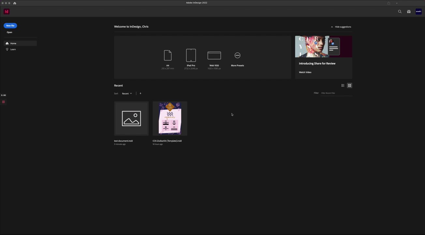The image size is (425, 235).
Task: Click the CCK-ZodiacKit-(Template).indd file name
Action: pyautogui.click(x=167, y=141)
